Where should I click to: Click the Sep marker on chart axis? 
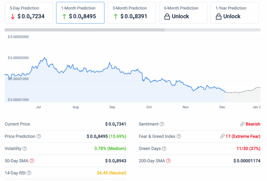click(112, 107)
